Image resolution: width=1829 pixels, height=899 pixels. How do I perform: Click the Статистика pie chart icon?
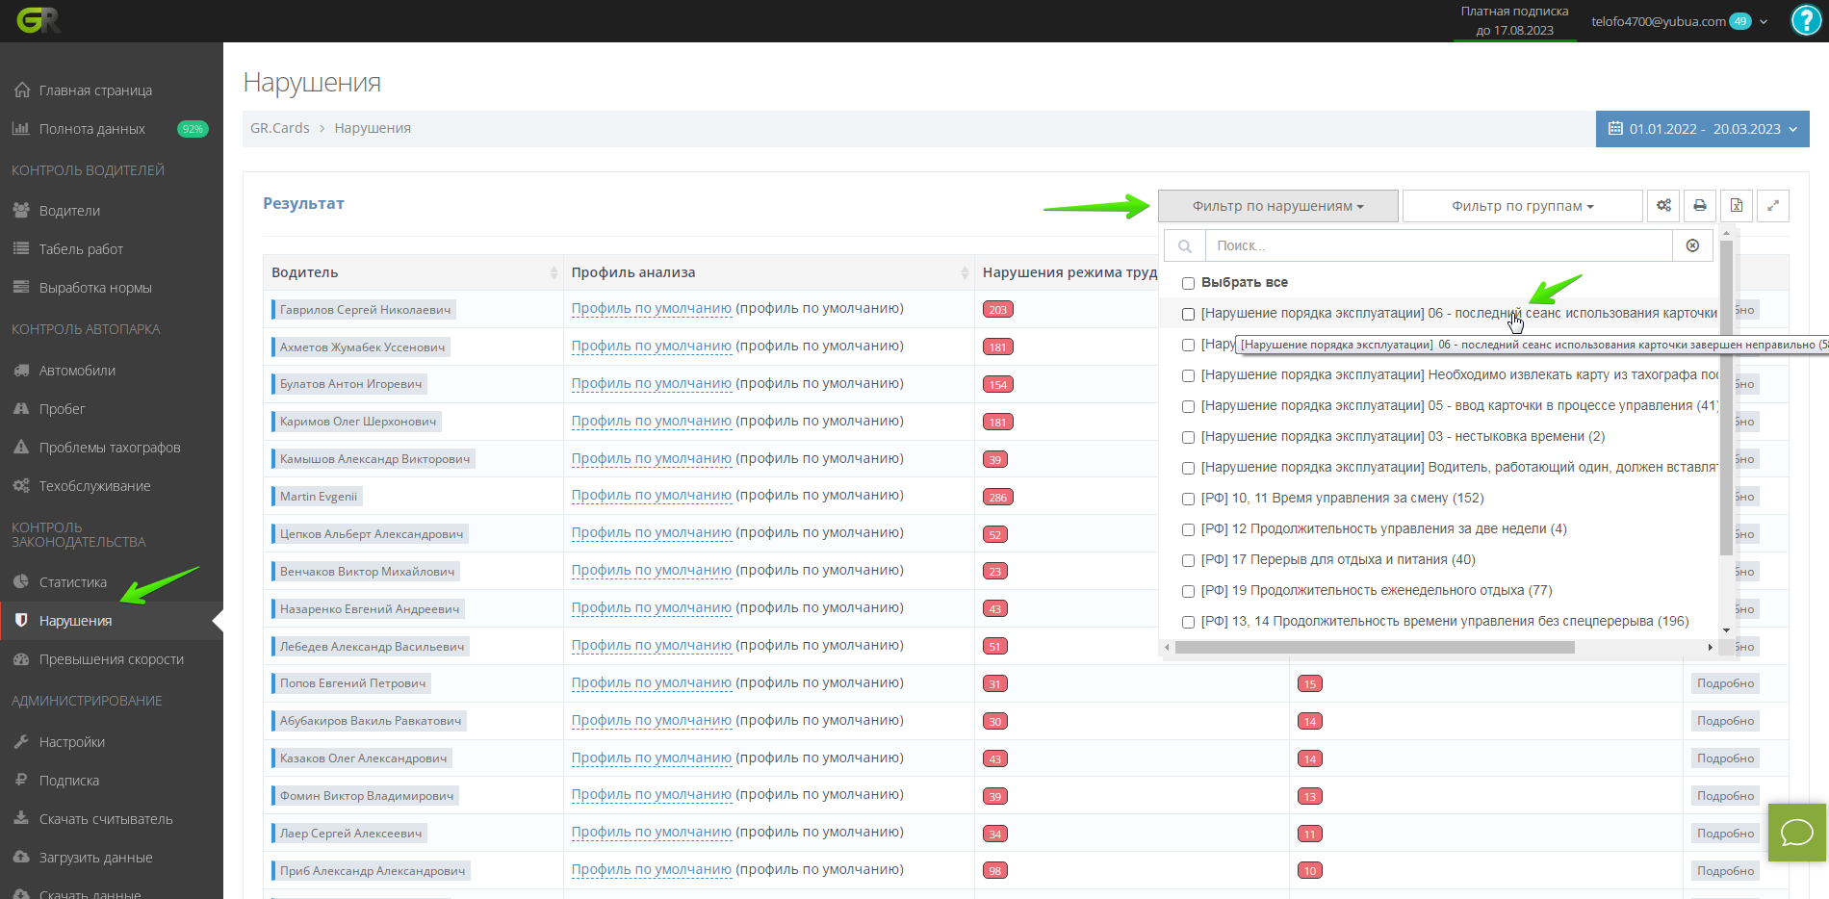(x=21, y=581)
